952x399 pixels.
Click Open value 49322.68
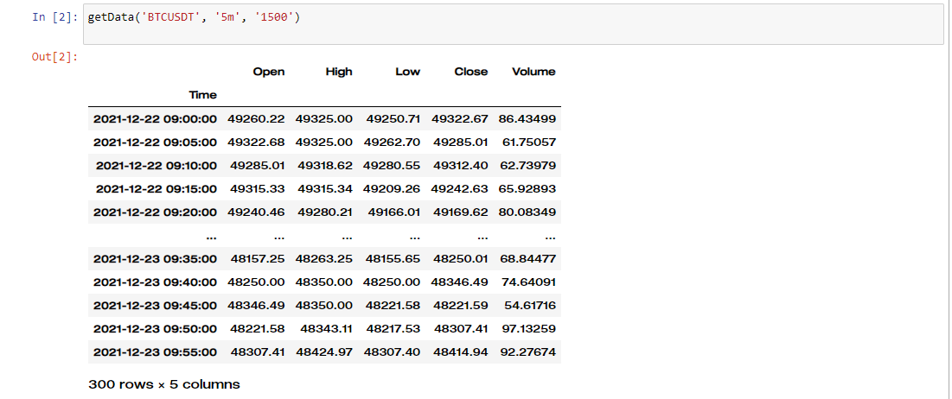tap(256, 142)
